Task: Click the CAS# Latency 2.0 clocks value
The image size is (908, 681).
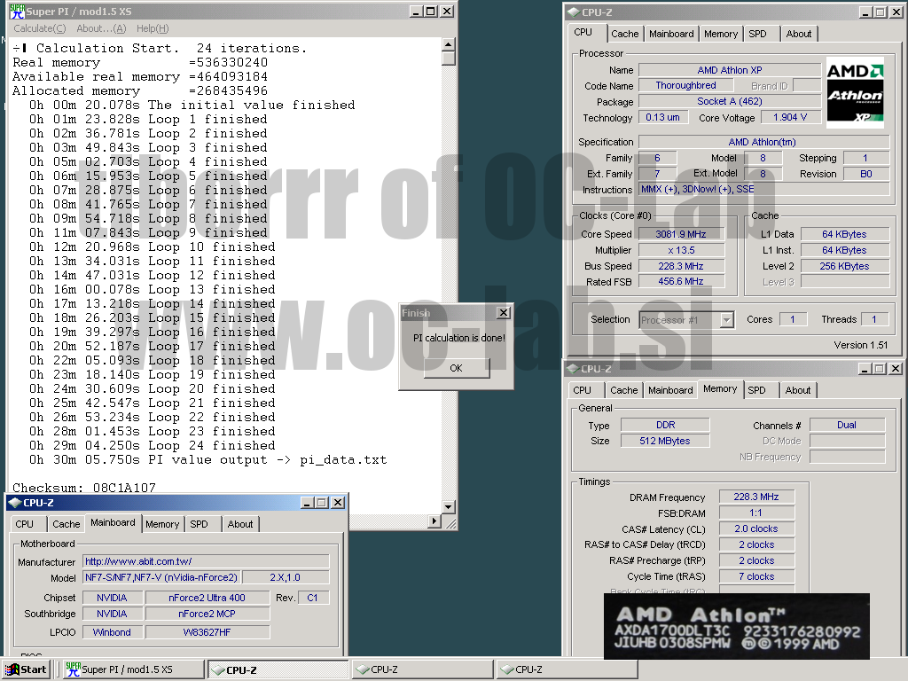Action: [x=756, y=528]
